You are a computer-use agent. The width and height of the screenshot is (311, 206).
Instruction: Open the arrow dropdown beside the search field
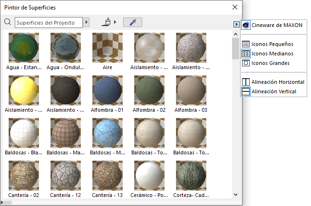[x=86, y=22]
